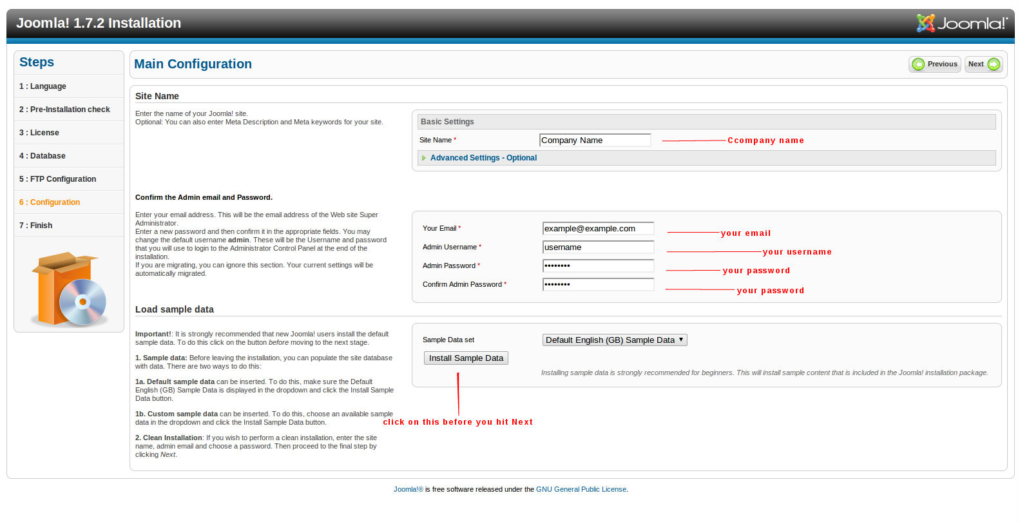Viewport: 1020px width, 522px height.
Task: Click the Site Name section heading
Action: click(157, 96)
